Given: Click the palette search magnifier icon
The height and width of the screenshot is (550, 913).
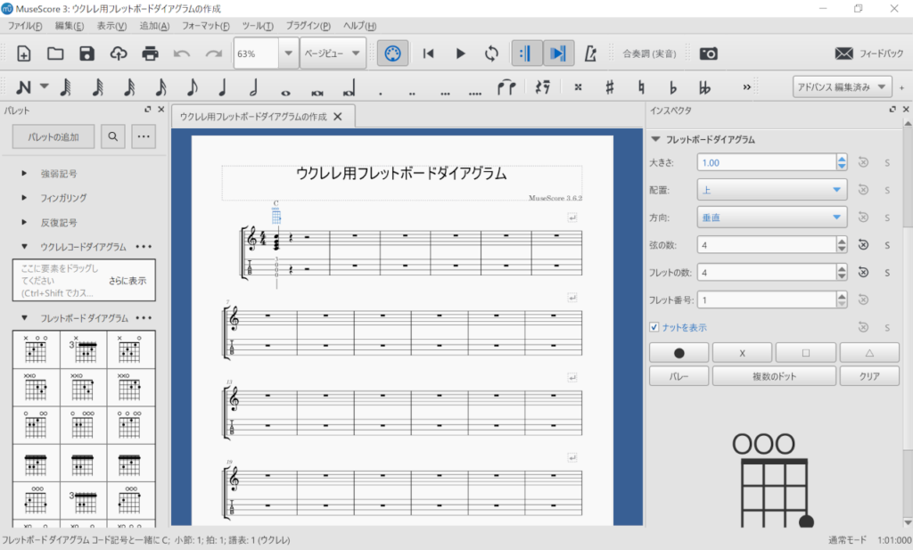Looking at the screenshot, I should 113,136.
